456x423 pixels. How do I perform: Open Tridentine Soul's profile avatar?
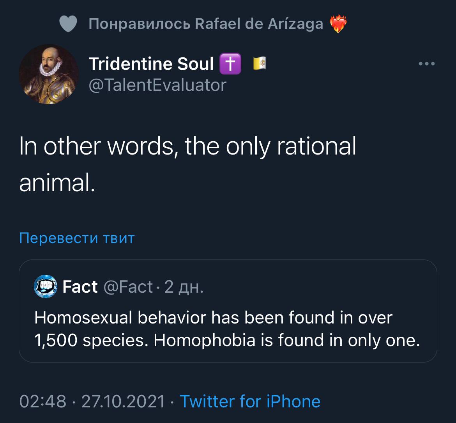pos(49,74)
